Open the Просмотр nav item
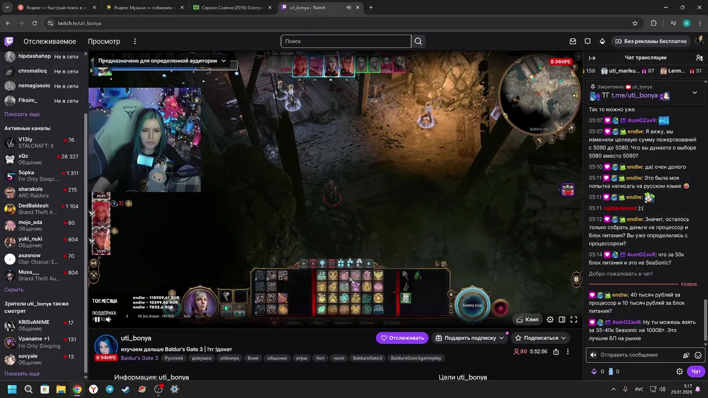This screenshot has width=708, height=398. (x=104, y=41)
